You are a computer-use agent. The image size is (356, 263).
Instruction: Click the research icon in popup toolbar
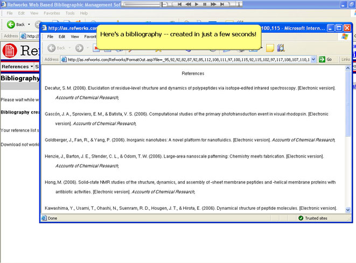281,48
